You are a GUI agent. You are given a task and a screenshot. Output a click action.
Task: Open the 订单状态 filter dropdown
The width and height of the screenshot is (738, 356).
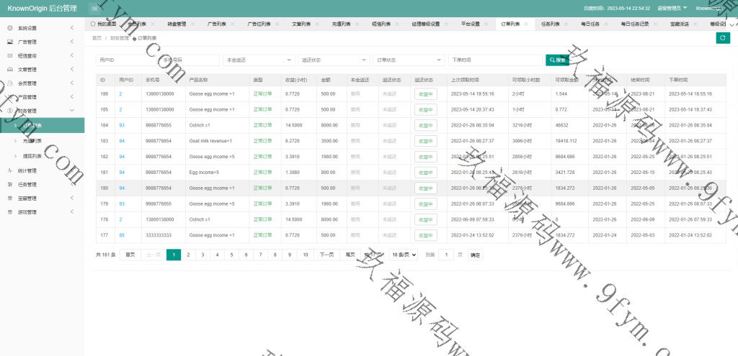[x=409, y=60]
